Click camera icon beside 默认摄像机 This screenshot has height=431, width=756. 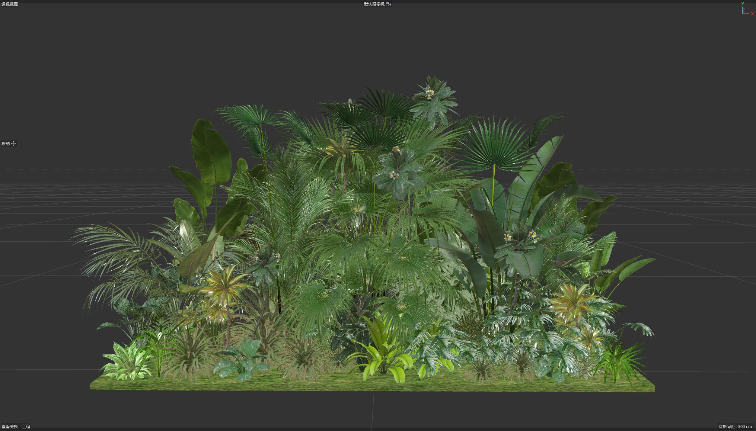click(388, 4)
